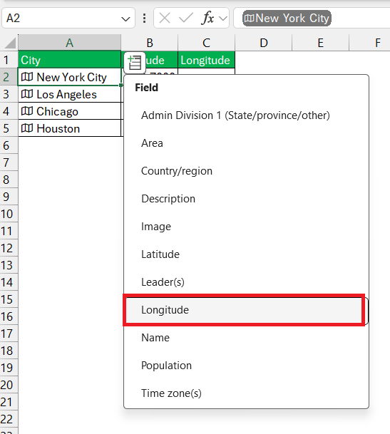Choose the Population field
Viewport: 390px width, 434px height.
click(246, 366)
